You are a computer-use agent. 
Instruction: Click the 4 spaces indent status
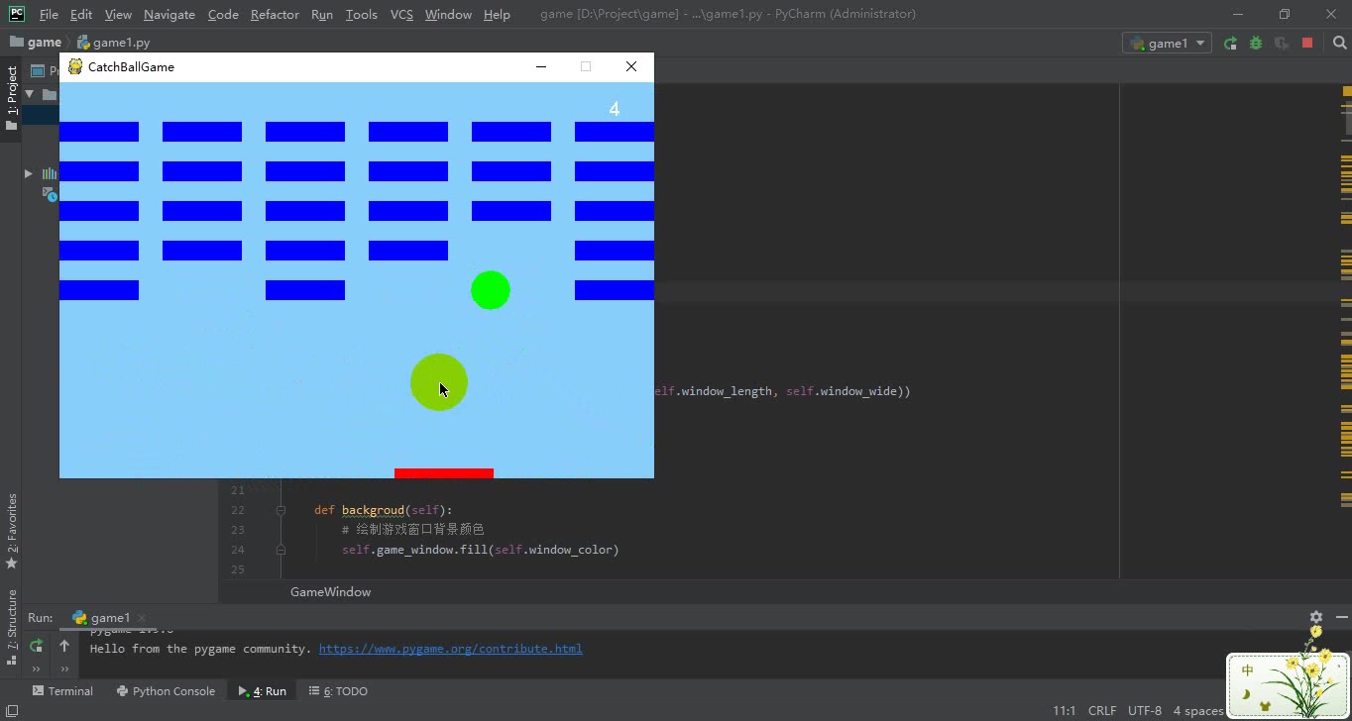point(1198,710)
